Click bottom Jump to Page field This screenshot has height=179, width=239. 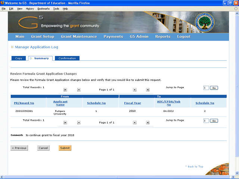pos(206,121)
